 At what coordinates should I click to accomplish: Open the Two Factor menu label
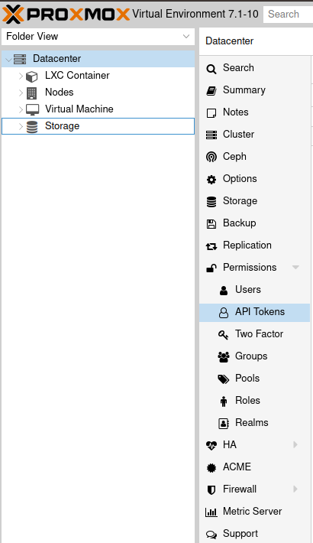pos(259,334)
